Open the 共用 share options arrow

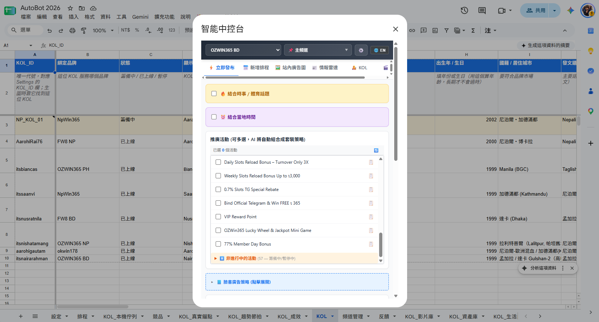click(555, 11)
